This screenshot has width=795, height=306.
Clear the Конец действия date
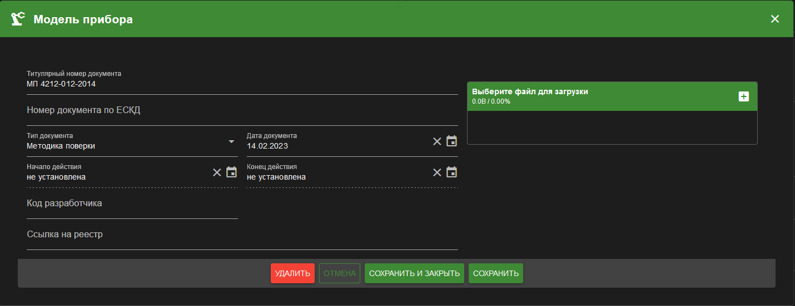tap(437, 172)
